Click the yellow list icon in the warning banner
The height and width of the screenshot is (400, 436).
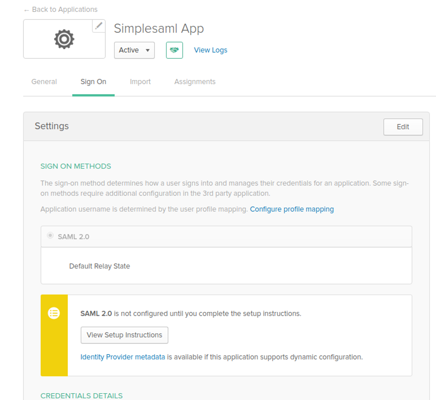point(54,313)
